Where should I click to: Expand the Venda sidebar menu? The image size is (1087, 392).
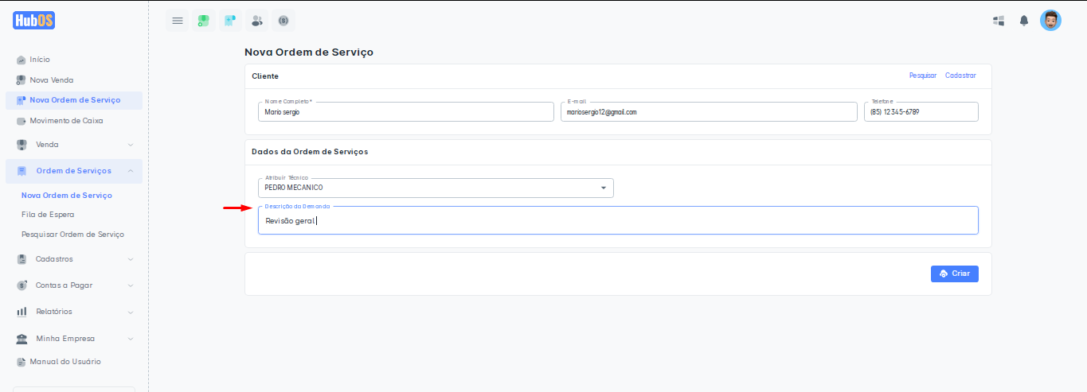click(x=73, y=145)
